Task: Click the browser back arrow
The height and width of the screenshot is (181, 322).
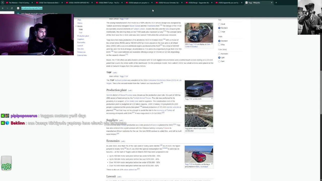Action: click(x=3, y=8)
